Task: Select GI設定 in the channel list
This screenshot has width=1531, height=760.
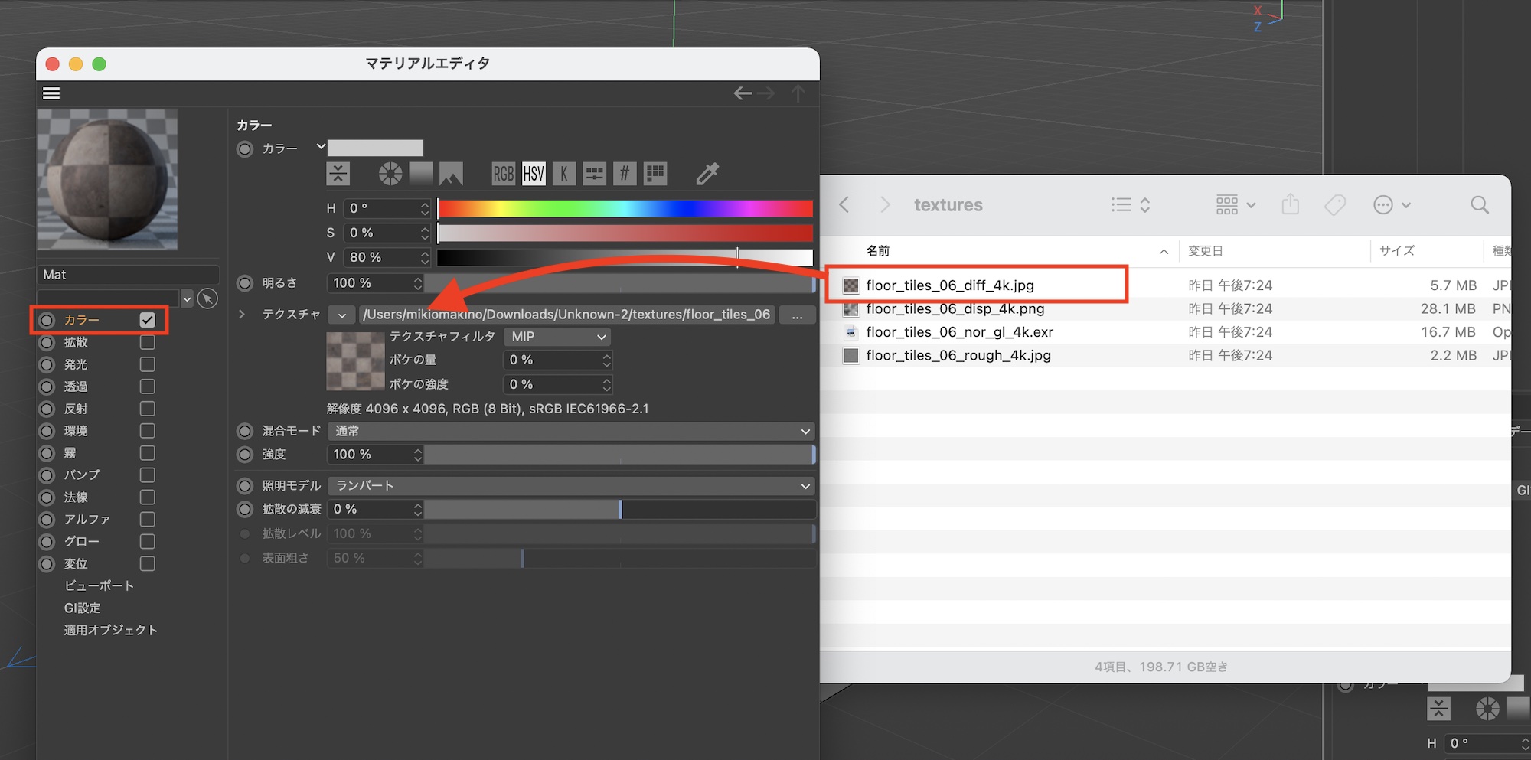Action: (83, 608)
